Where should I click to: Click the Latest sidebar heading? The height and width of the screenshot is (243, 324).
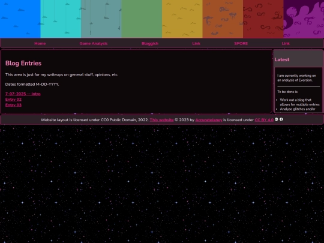(x=282, y=60)
